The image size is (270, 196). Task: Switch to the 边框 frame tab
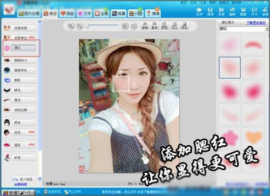point(102,13)
